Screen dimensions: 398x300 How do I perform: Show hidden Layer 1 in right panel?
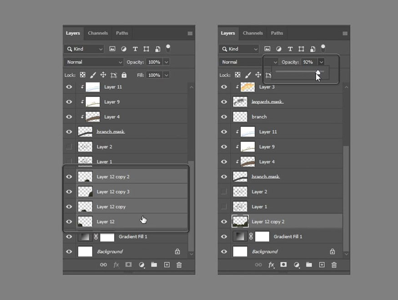click(224, 206)
